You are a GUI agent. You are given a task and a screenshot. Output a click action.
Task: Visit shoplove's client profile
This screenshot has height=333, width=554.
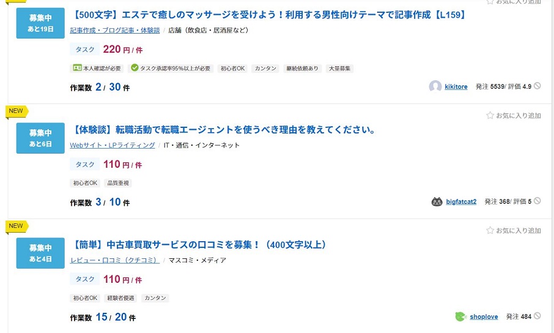(484, 316)
